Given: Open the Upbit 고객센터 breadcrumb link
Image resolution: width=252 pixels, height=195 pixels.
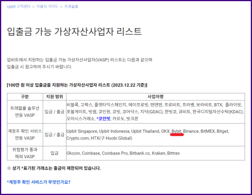Looking at the screenshot, I should pos(18,6).
